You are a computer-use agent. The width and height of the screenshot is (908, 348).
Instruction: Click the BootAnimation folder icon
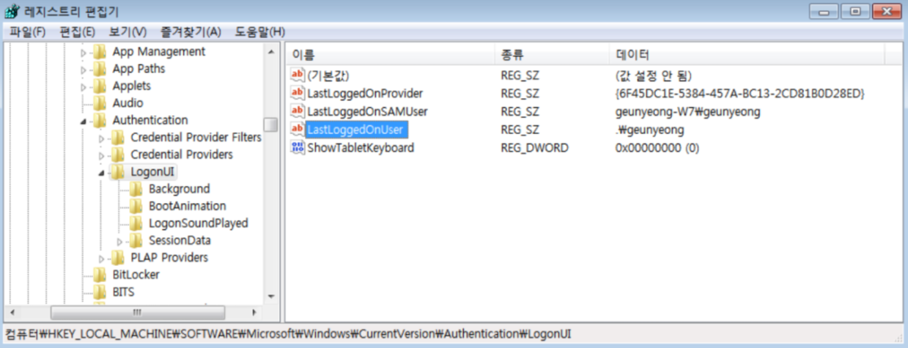point(136,206)
